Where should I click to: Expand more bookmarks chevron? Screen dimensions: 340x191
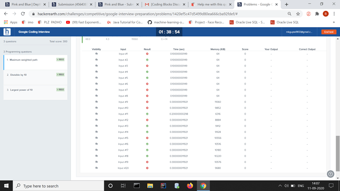[x=334, y=22]
